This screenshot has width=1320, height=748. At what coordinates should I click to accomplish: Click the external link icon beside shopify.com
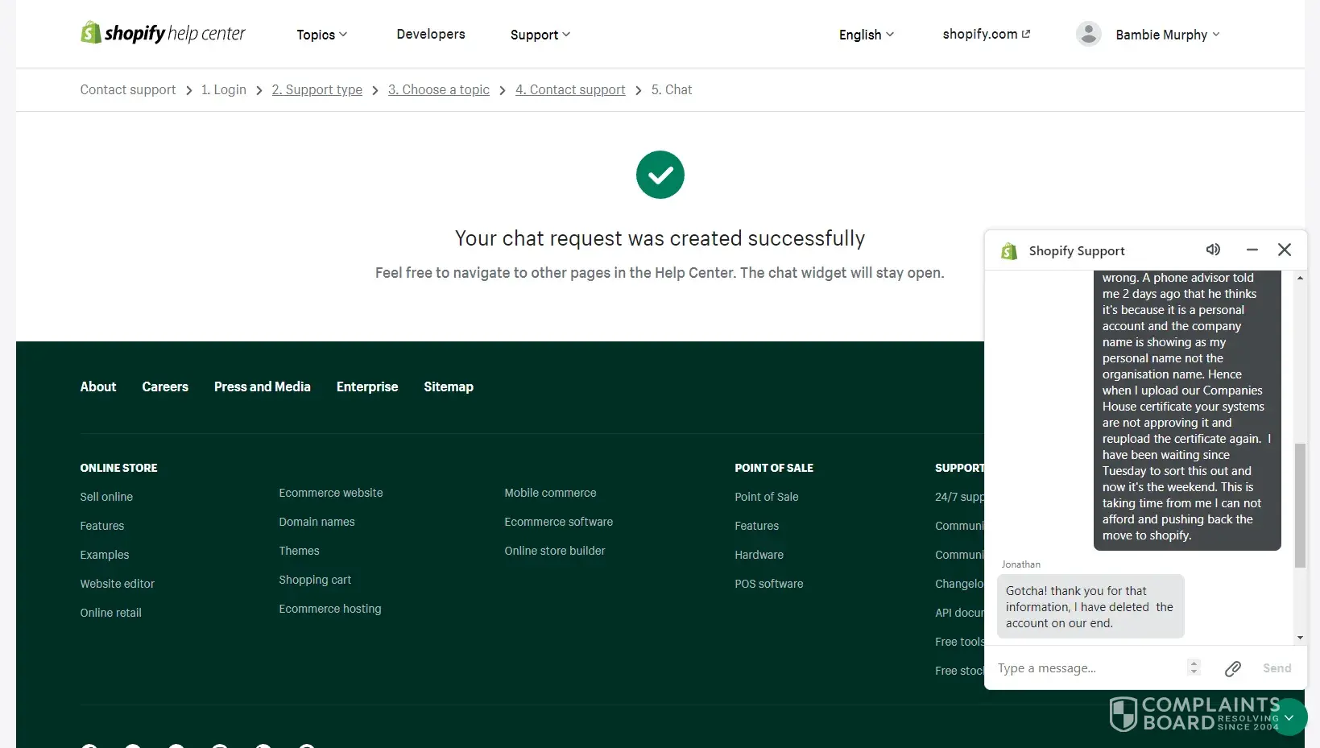pyautogui.click(x=1026, y=34)
